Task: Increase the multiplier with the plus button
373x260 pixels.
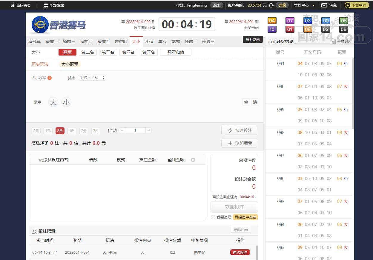Action: 149,130
